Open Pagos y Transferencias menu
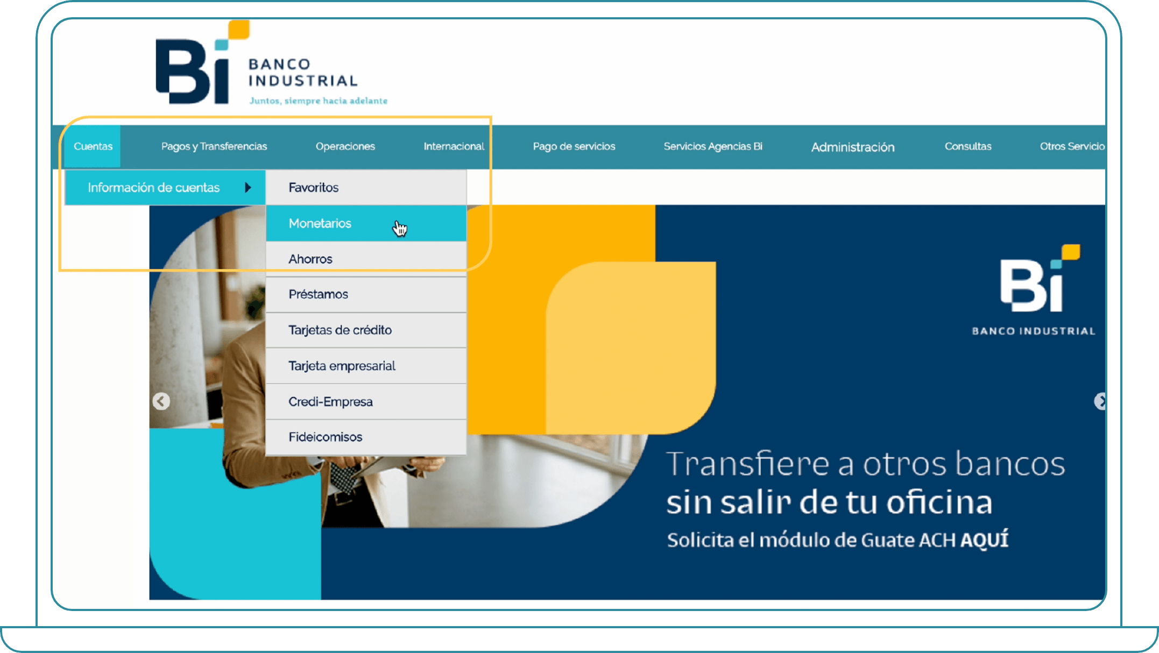This screenshot has height=653, width=1159. click(214, 146)
